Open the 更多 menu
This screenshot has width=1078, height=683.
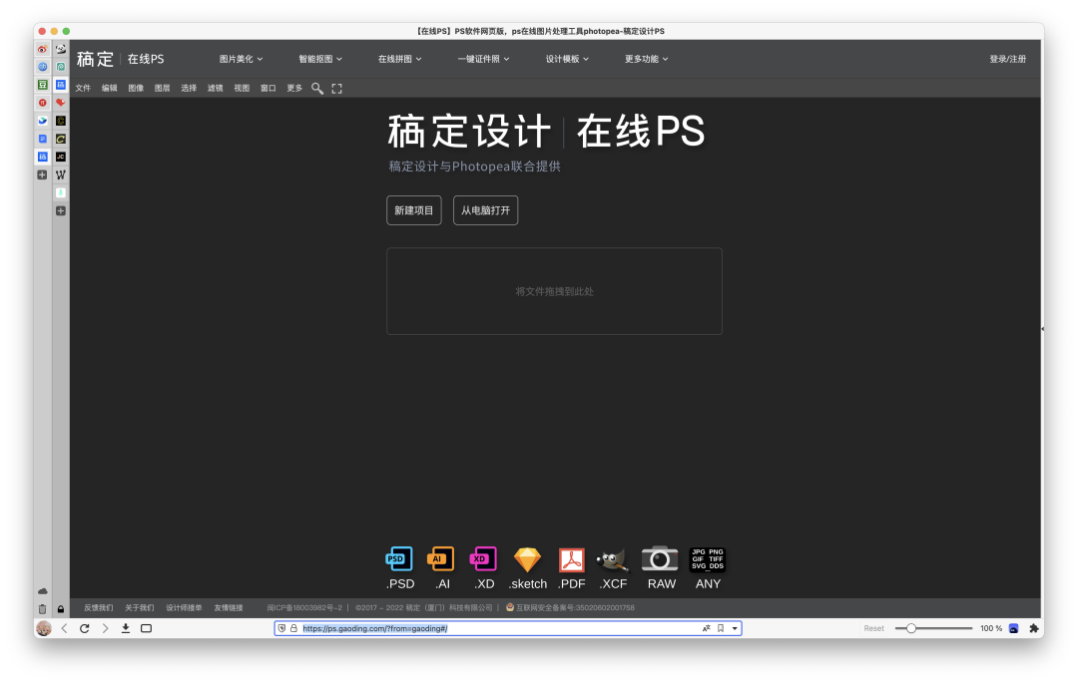(294, 88)
